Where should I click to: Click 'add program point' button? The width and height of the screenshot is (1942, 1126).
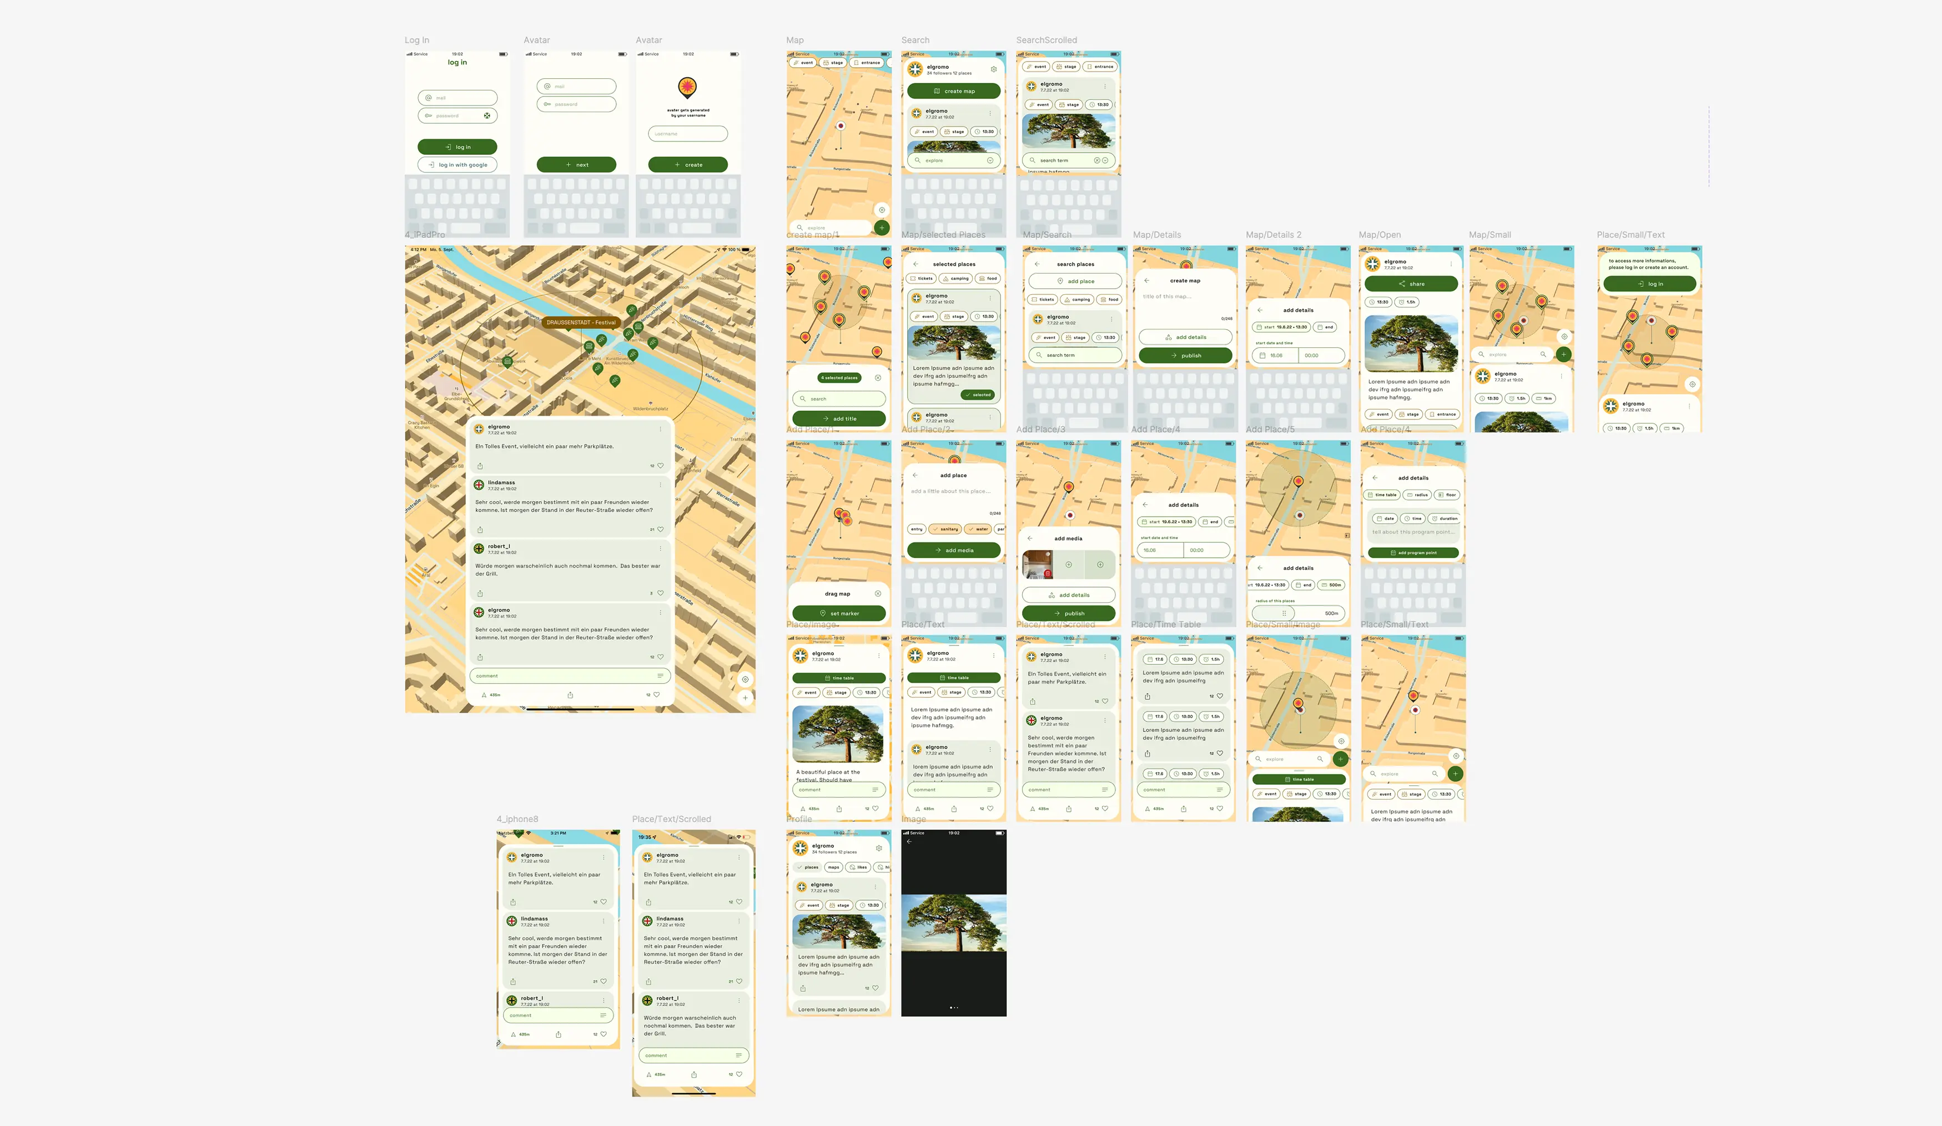1413,552
